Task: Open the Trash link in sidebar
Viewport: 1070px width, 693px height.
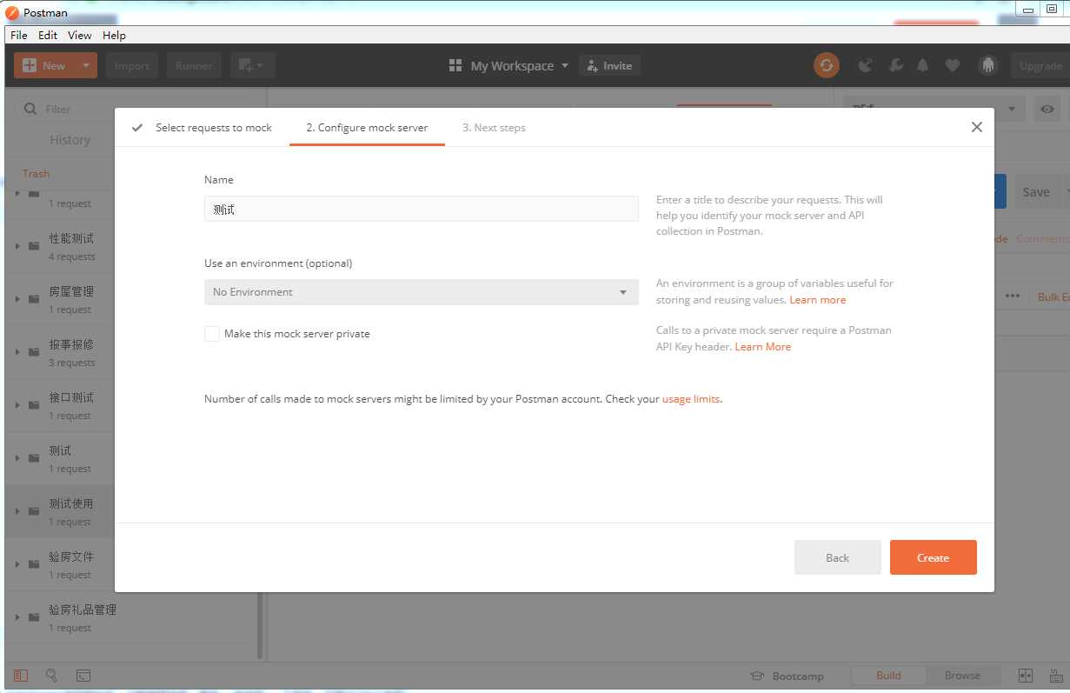Action: pyautogui.click(x=36, y=173)
